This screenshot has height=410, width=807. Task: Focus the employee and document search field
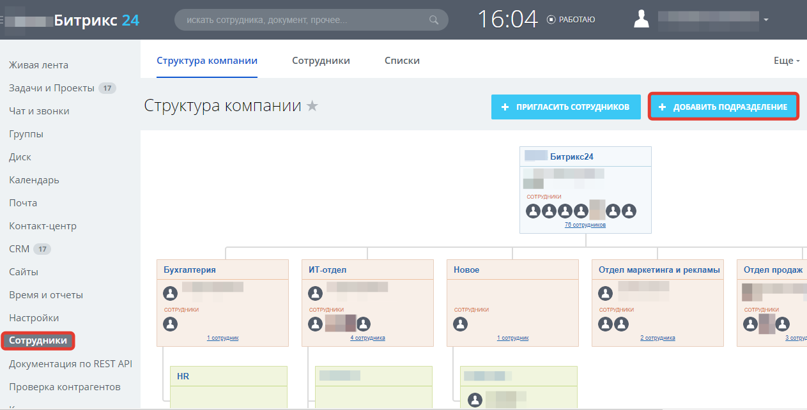point(311,20)
